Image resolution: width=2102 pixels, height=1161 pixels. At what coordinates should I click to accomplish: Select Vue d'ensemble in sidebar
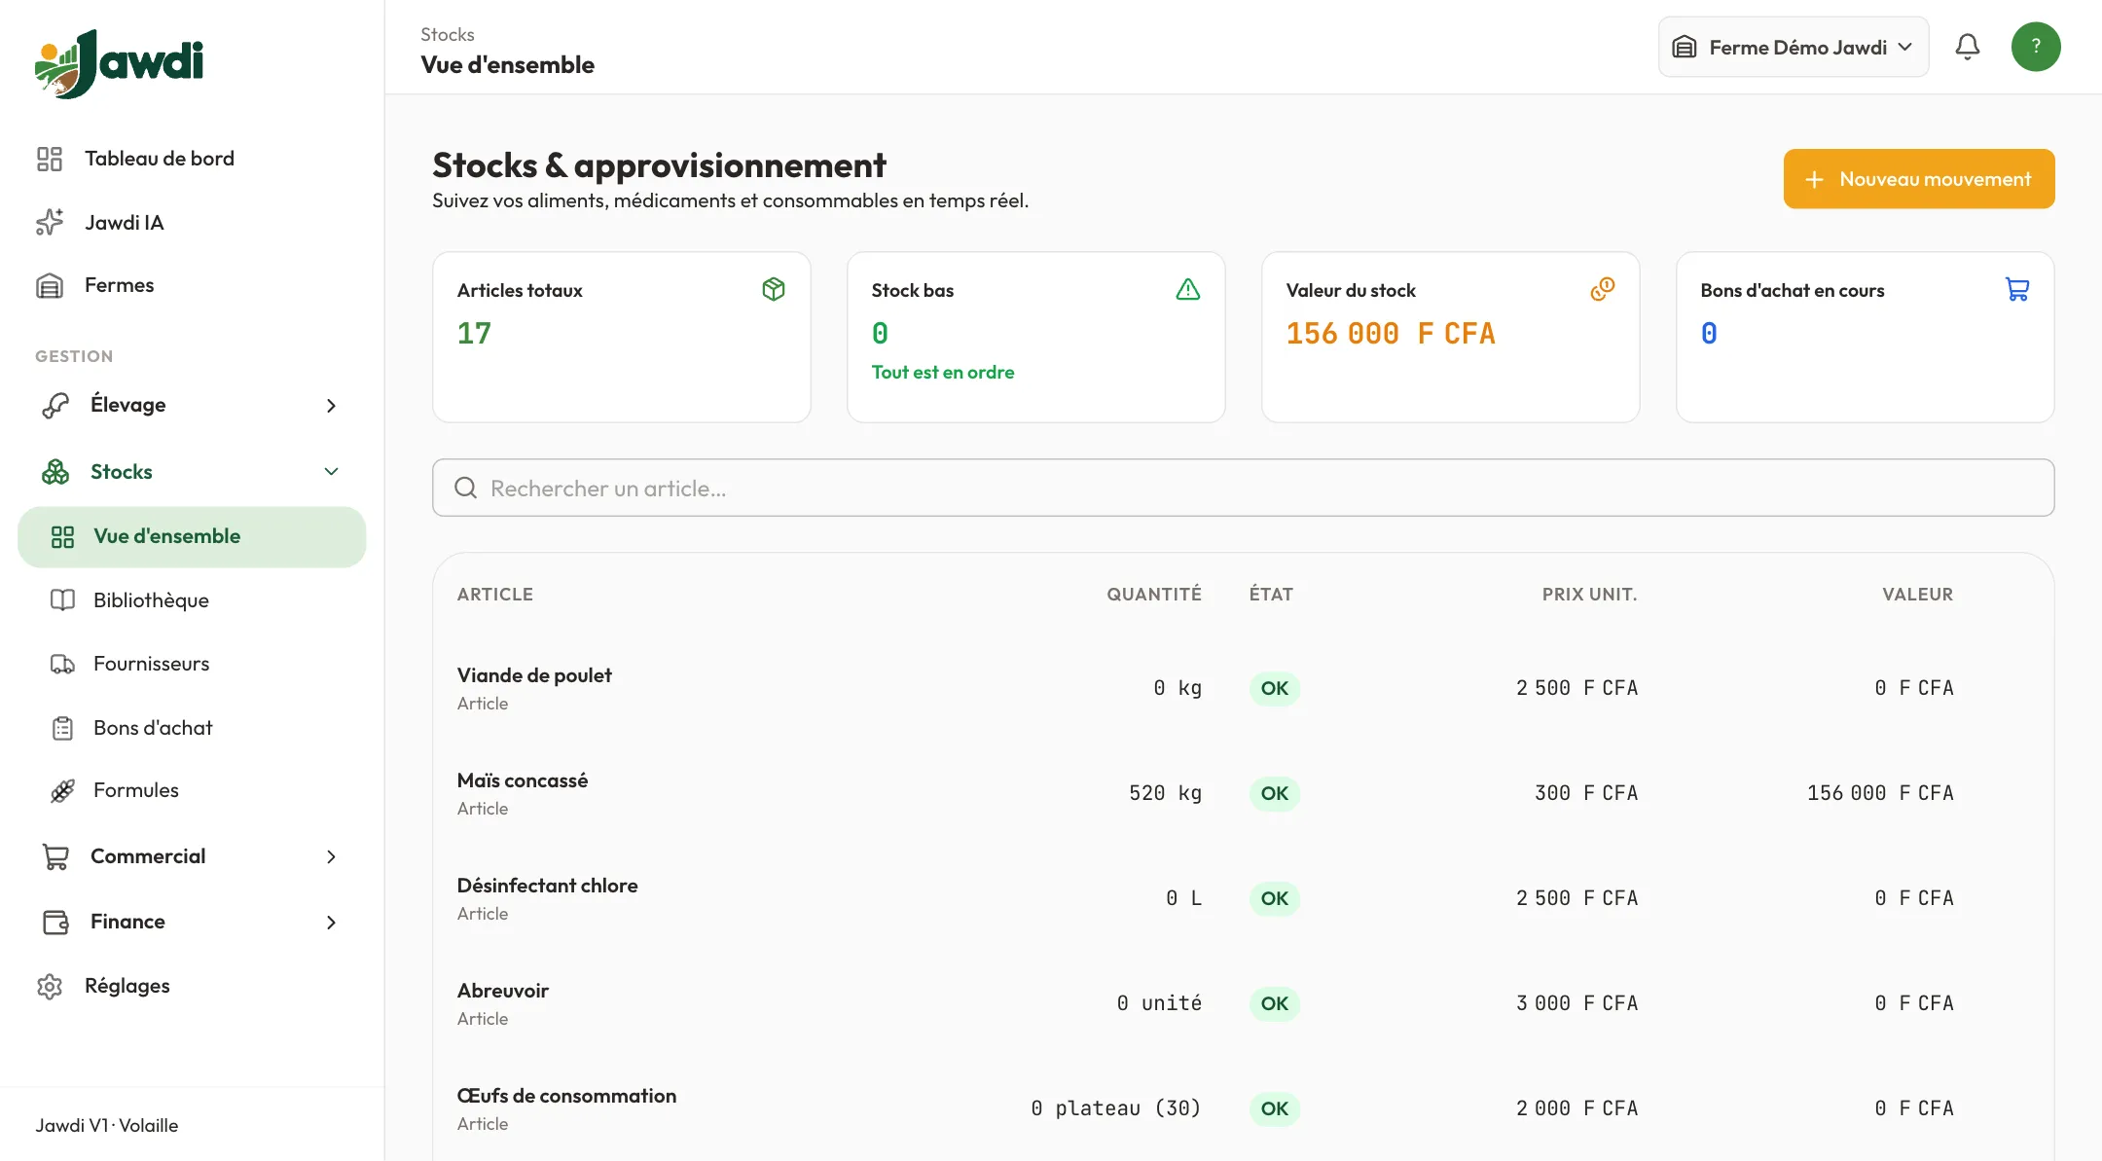(x=192, y=536)
